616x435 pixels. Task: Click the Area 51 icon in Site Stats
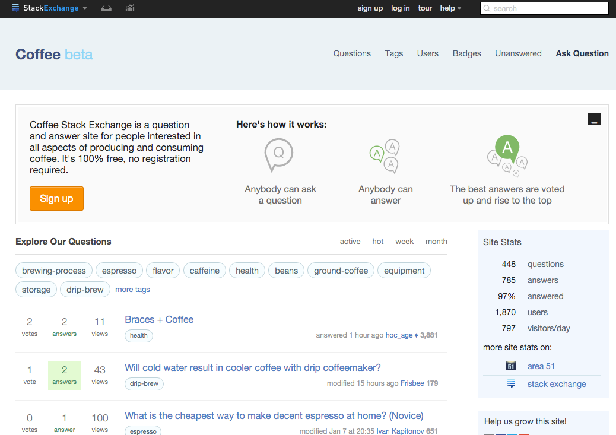pyautogui.click(x=511, y=366)
